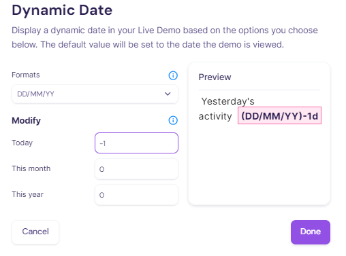Cancel the Dynamic Date dialog
346x256 pixels.
[35, 232]
